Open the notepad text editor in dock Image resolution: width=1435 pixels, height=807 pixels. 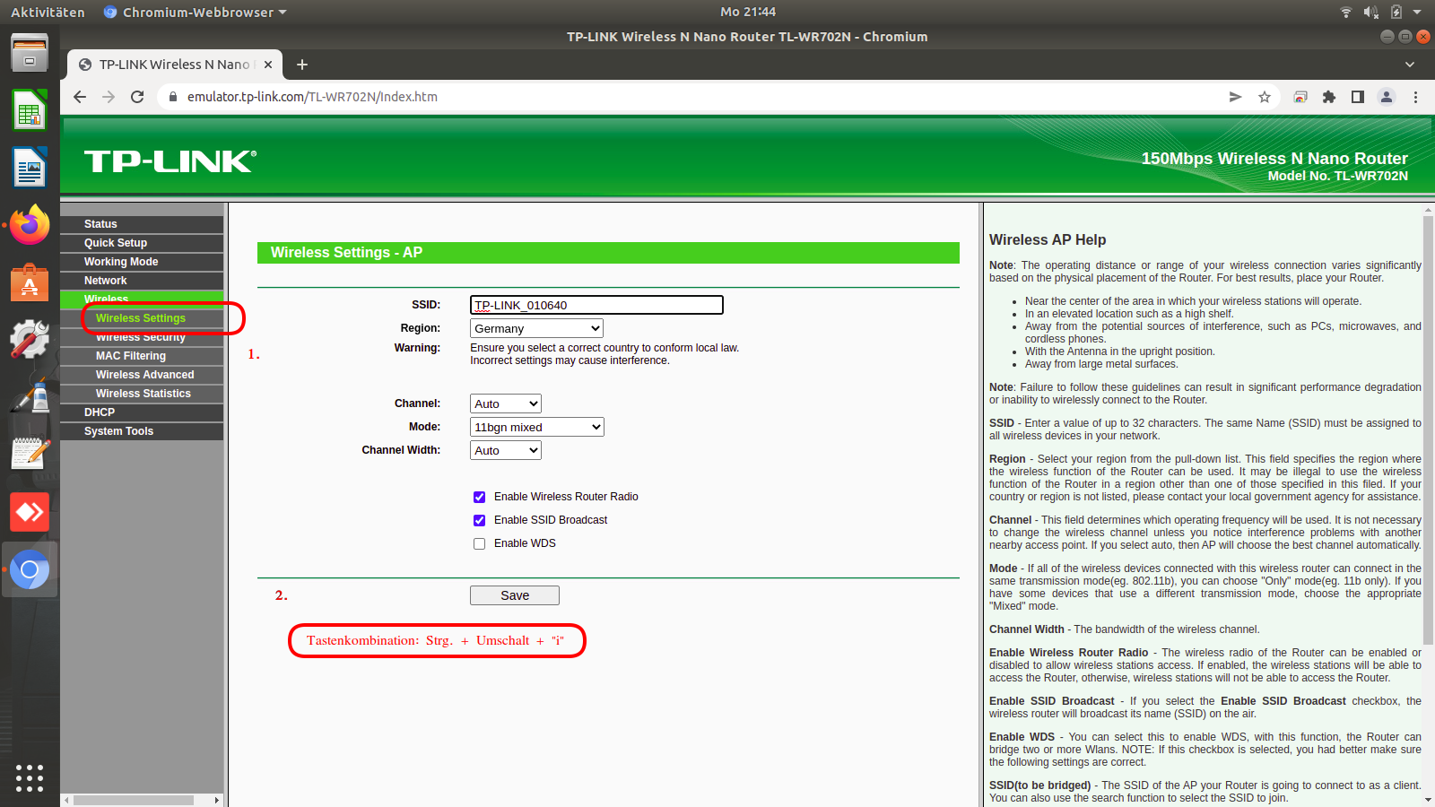point(30,454)
